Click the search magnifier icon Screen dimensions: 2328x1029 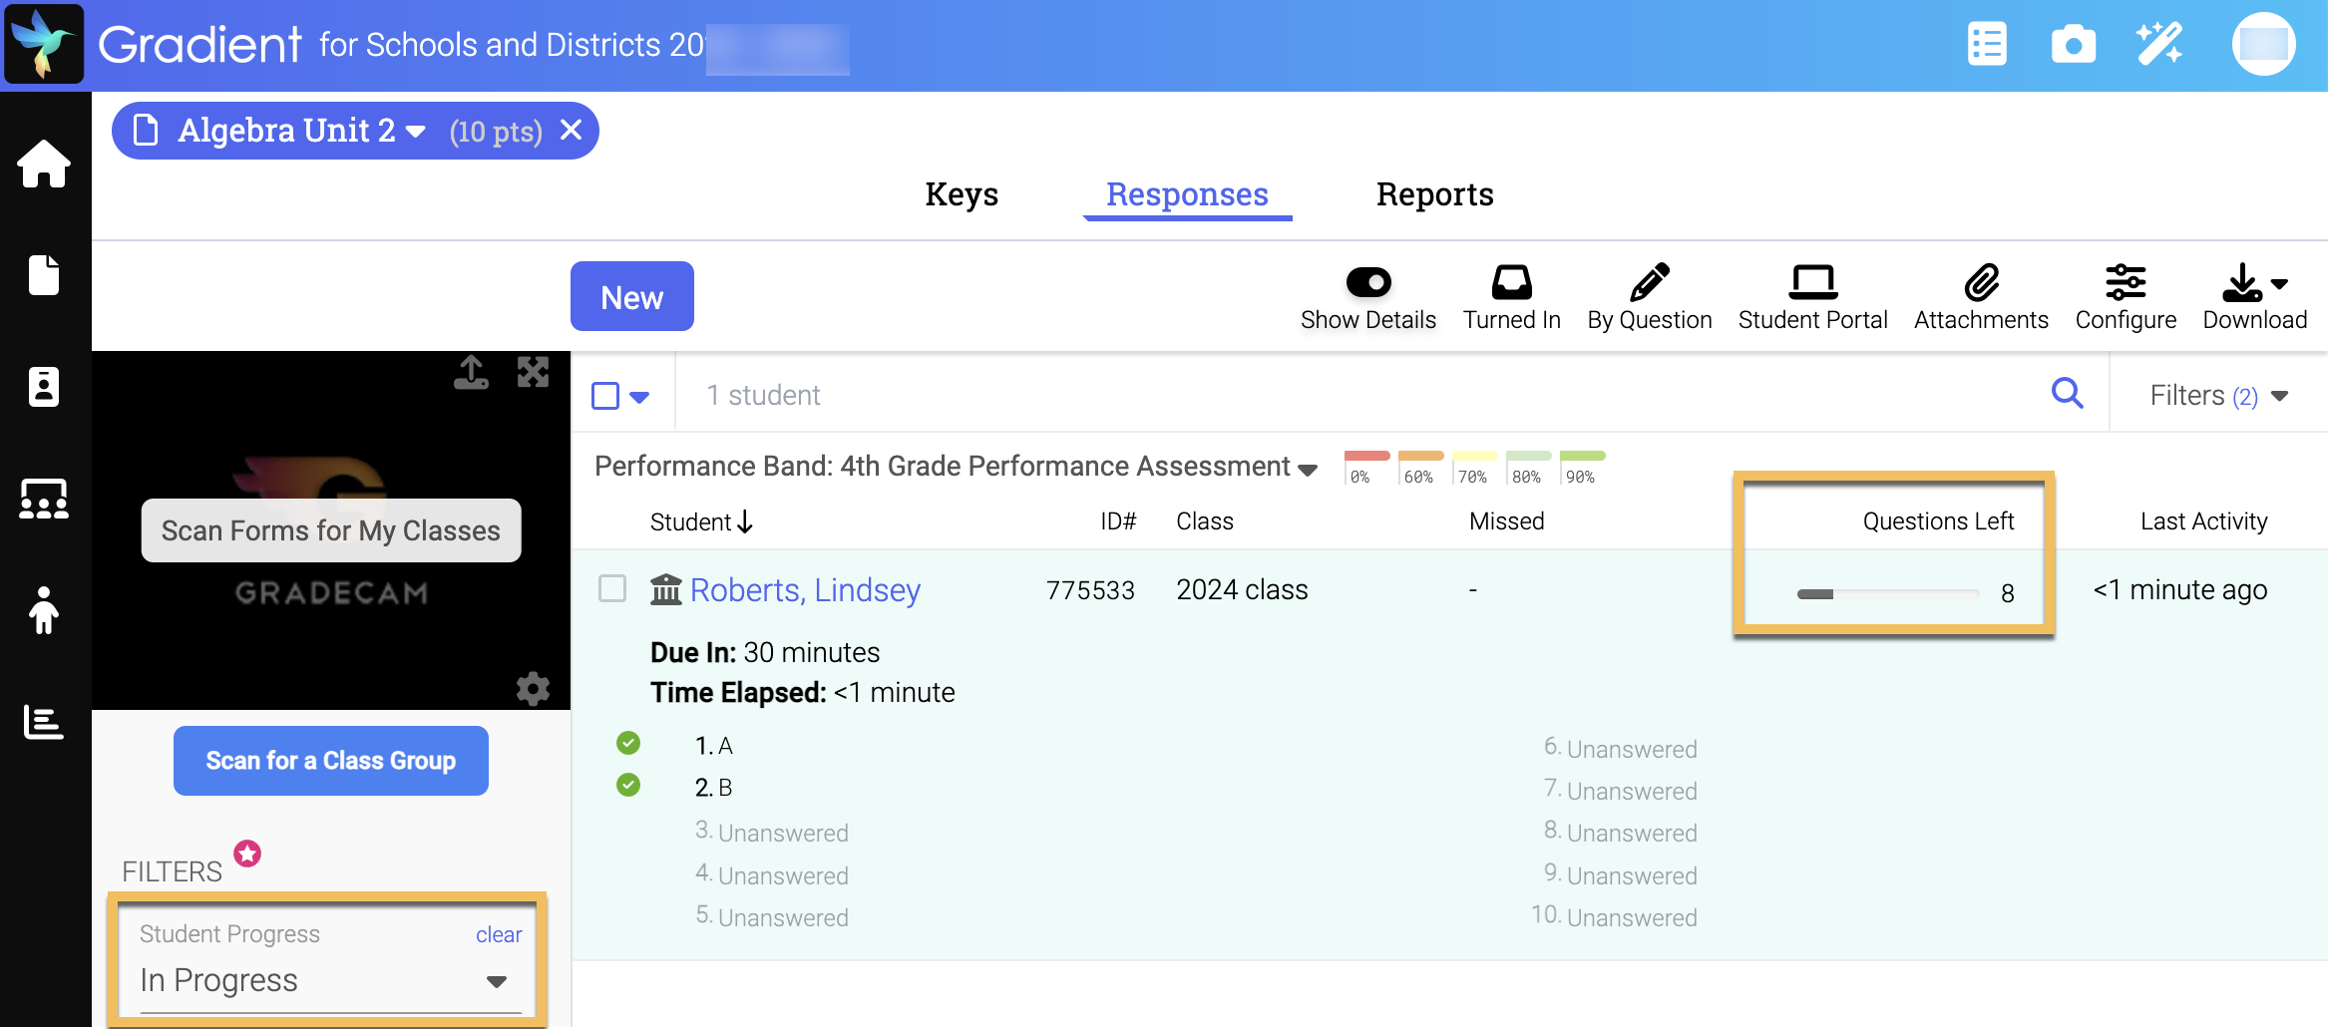click(x=2067, y=394)
